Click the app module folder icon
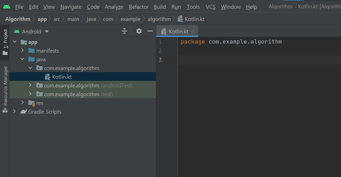The image size is (341, 177). pyautogui.click(x=24, y=42)
